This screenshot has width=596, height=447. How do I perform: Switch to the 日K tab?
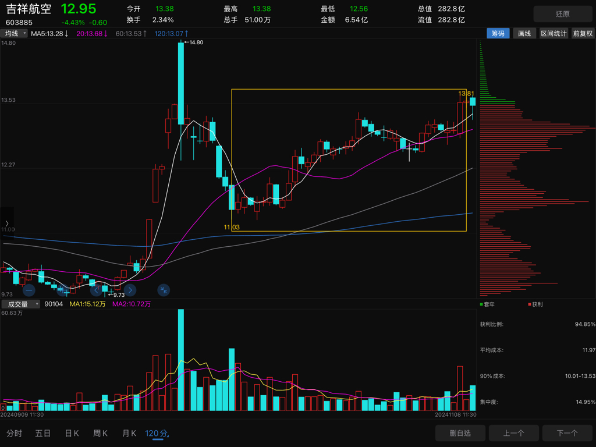72,433
